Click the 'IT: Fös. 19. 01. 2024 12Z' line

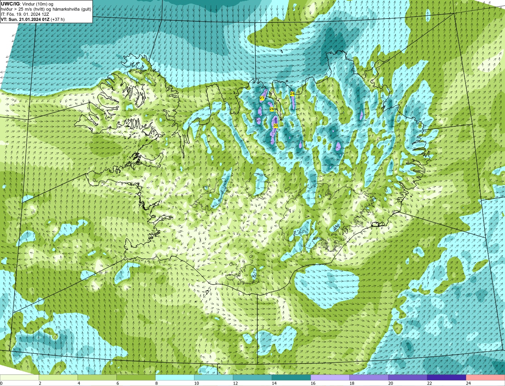tap(25, 14)
